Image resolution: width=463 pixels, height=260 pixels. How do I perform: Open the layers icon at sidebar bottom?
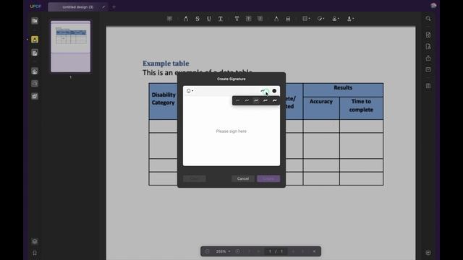click(x=35, y=241)
